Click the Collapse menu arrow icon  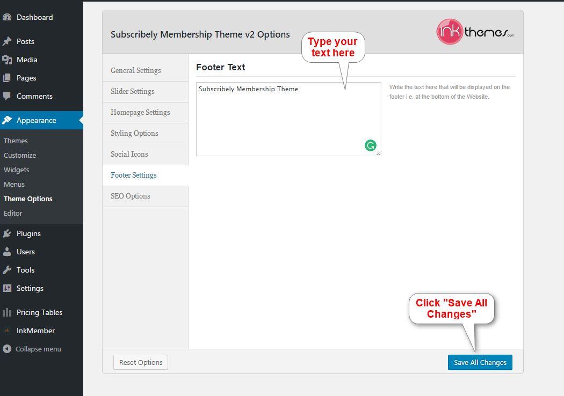(7, 349)
